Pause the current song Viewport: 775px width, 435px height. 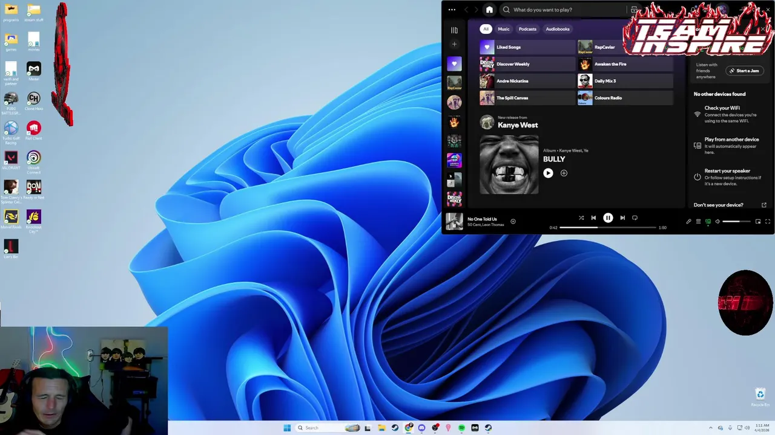click(608, 217)
